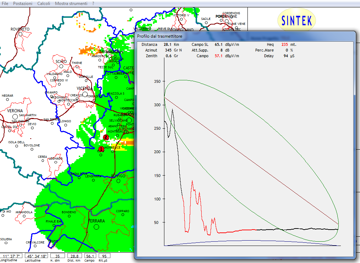Select transmitter marker number 2
This screenshot has height=263, width=360.
click(105, 137)
